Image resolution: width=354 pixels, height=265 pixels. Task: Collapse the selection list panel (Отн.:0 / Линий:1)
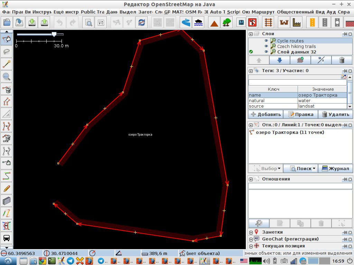point(251,125)
